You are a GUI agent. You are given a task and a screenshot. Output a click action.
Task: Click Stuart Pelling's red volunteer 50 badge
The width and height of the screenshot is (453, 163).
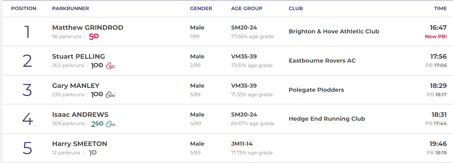(x=110, y=66)
